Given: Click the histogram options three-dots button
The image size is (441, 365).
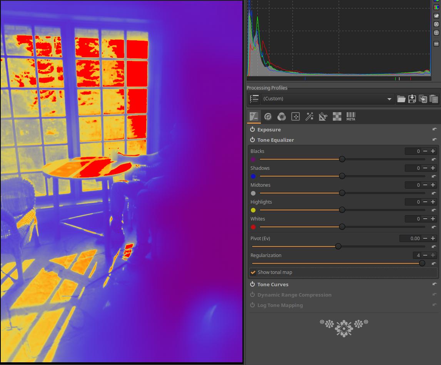Looking at the screenshot, I should coord(436,44).
